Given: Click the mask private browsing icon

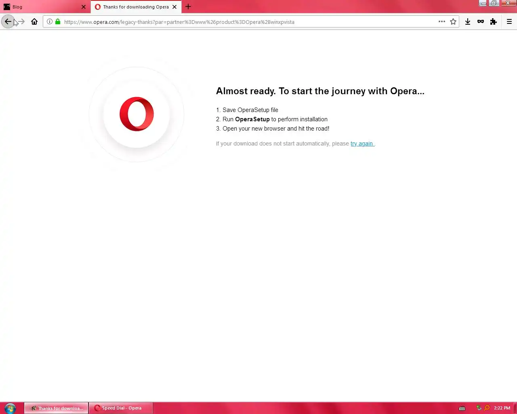Looking at the screenshot, I should click(x=481, y=22).
